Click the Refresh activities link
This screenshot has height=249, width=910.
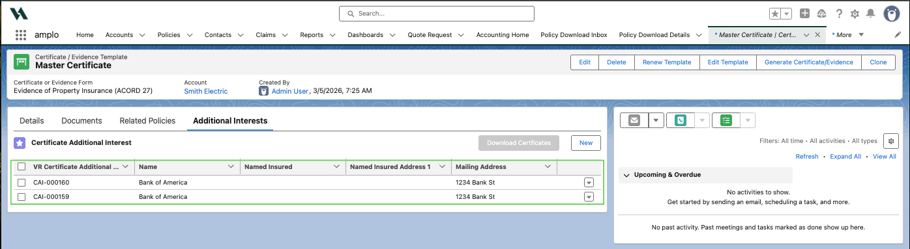click(807, 157)
